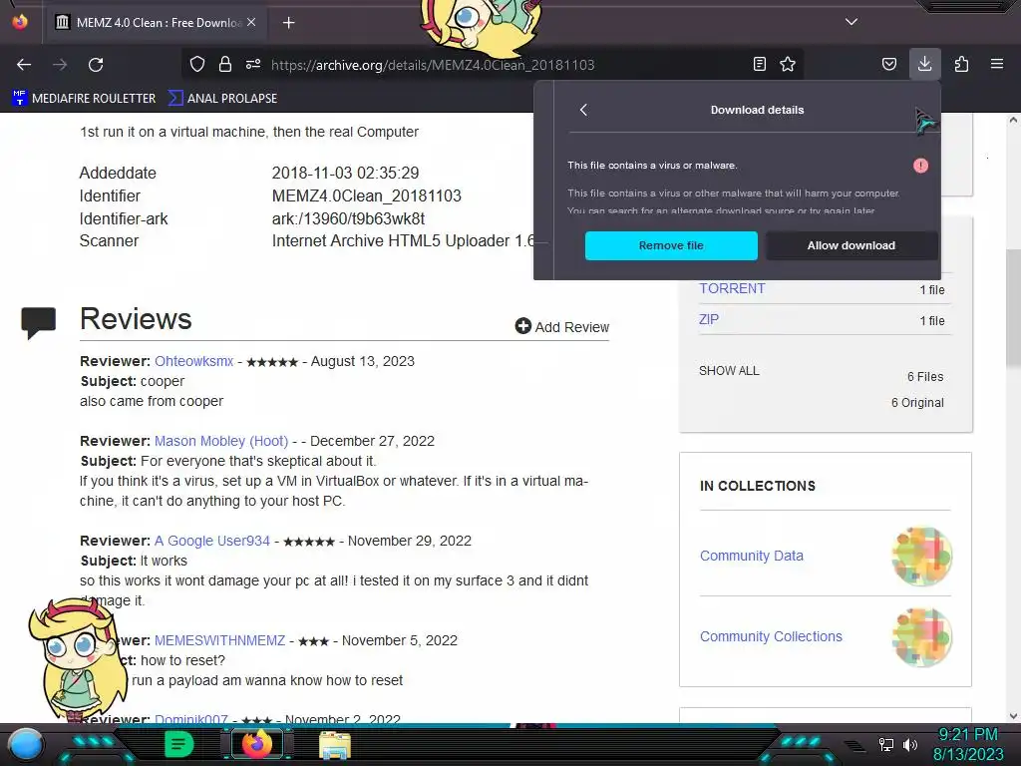This screenshot has height=766, width=1021.
Task: Open tracking protection shield
Action: click(197, 64)
